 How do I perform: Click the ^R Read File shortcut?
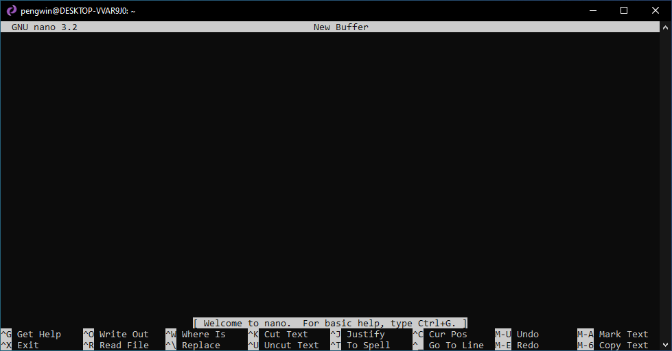116,345
